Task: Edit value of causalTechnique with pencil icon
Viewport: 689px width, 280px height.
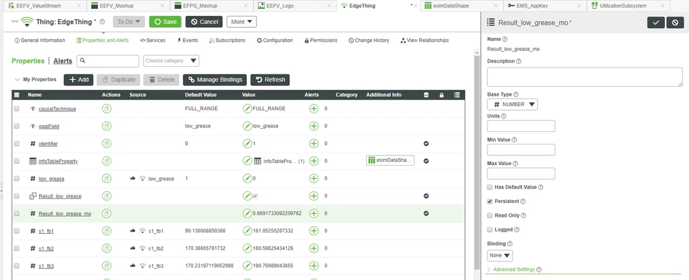Action: [x=248, y=109]
